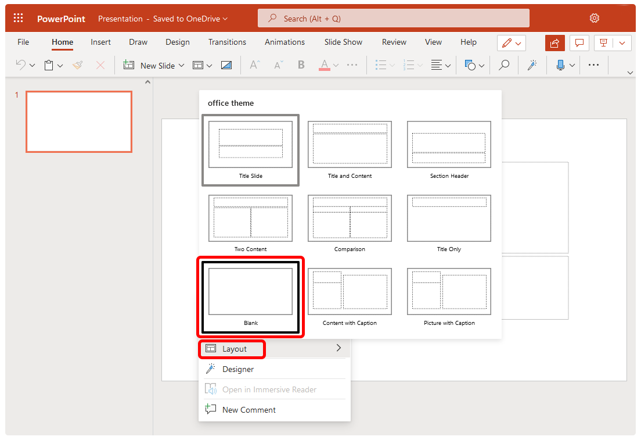Pick the red Font Color swatch
Image resolution: width=641 pixels, height=440 pixels.
click(x=325, y=69)
